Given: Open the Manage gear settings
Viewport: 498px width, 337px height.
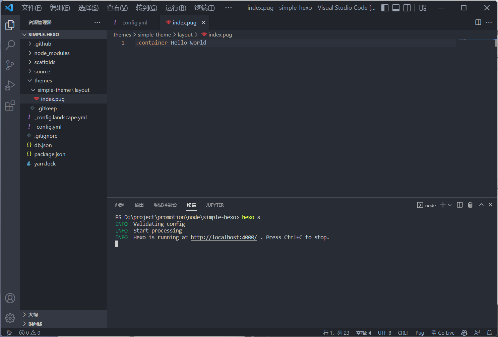Looking at the screenshot, I should coord(10,318).
